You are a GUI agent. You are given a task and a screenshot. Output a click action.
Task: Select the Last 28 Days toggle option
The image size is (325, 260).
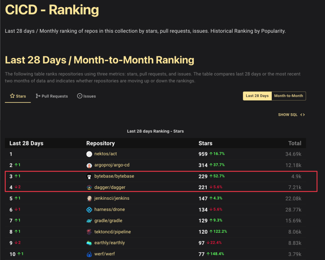coord(257,96)
